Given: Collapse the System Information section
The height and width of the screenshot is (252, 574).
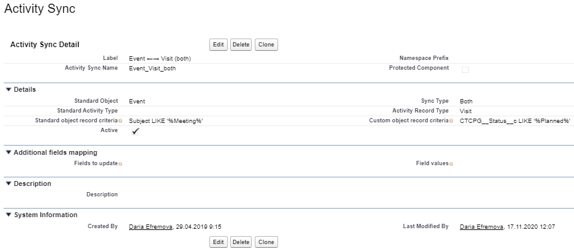Looking at the screenshot, I should pos(9,215).
